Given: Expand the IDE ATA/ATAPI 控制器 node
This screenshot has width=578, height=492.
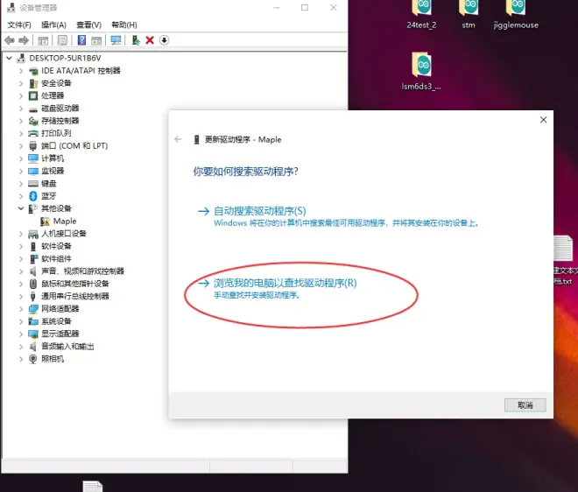Looking at the screenshot, I should point(21,71).
